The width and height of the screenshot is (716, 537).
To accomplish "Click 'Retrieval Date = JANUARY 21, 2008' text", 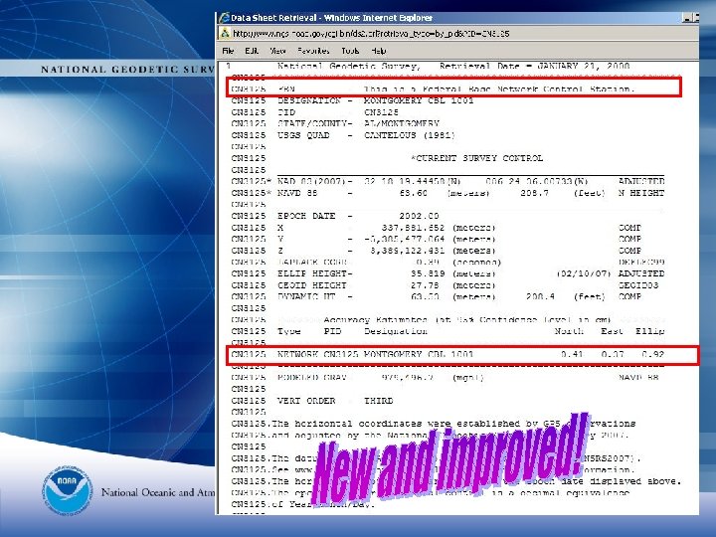I will point(535,67).
